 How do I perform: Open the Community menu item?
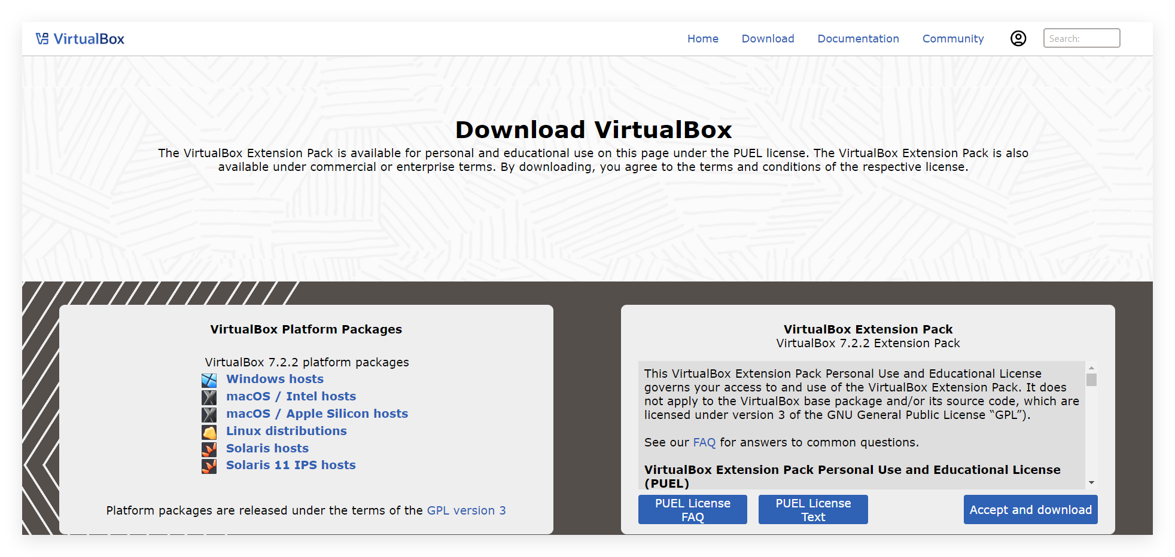pyautogui.click(x=953, y=39)
